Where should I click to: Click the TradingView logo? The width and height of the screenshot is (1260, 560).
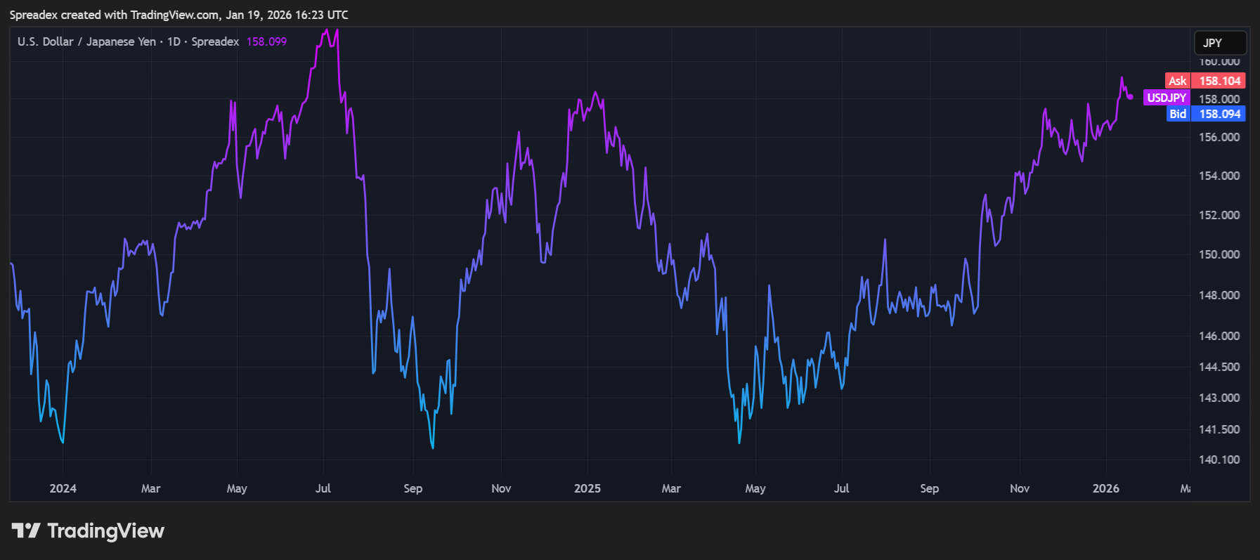coord(88,530)
